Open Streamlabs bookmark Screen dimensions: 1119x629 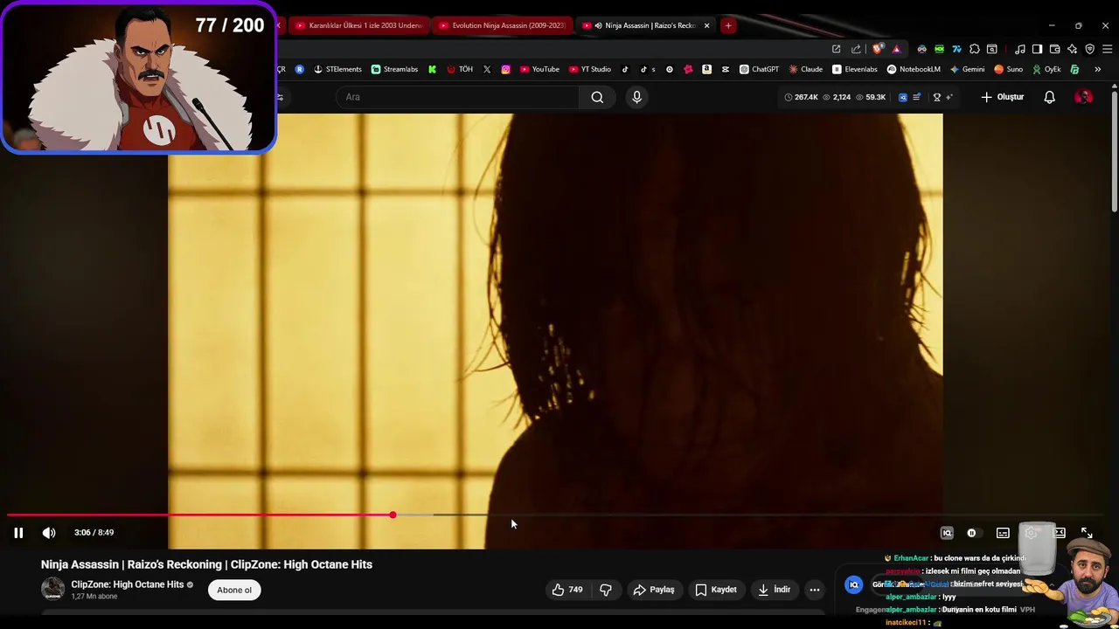coord(394,69)
